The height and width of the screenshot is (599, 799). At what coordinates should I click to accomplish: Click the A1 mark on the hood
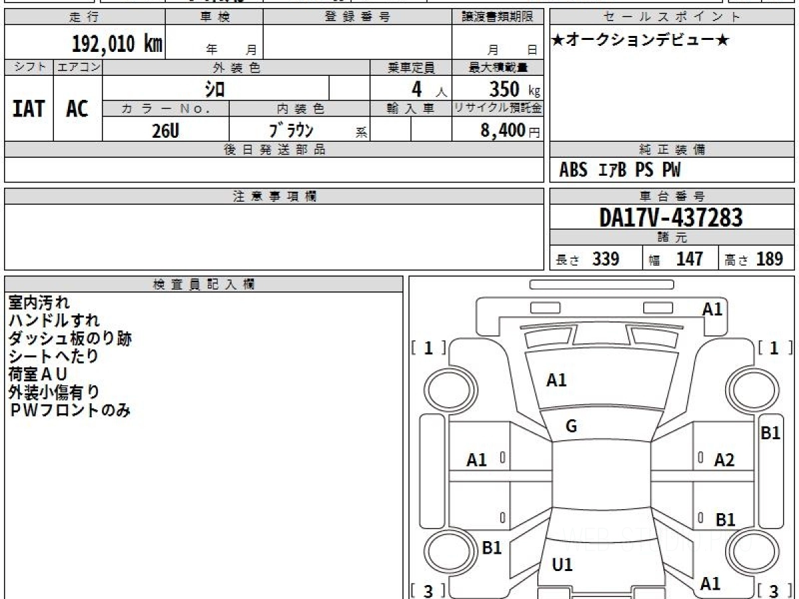[557, 380]
